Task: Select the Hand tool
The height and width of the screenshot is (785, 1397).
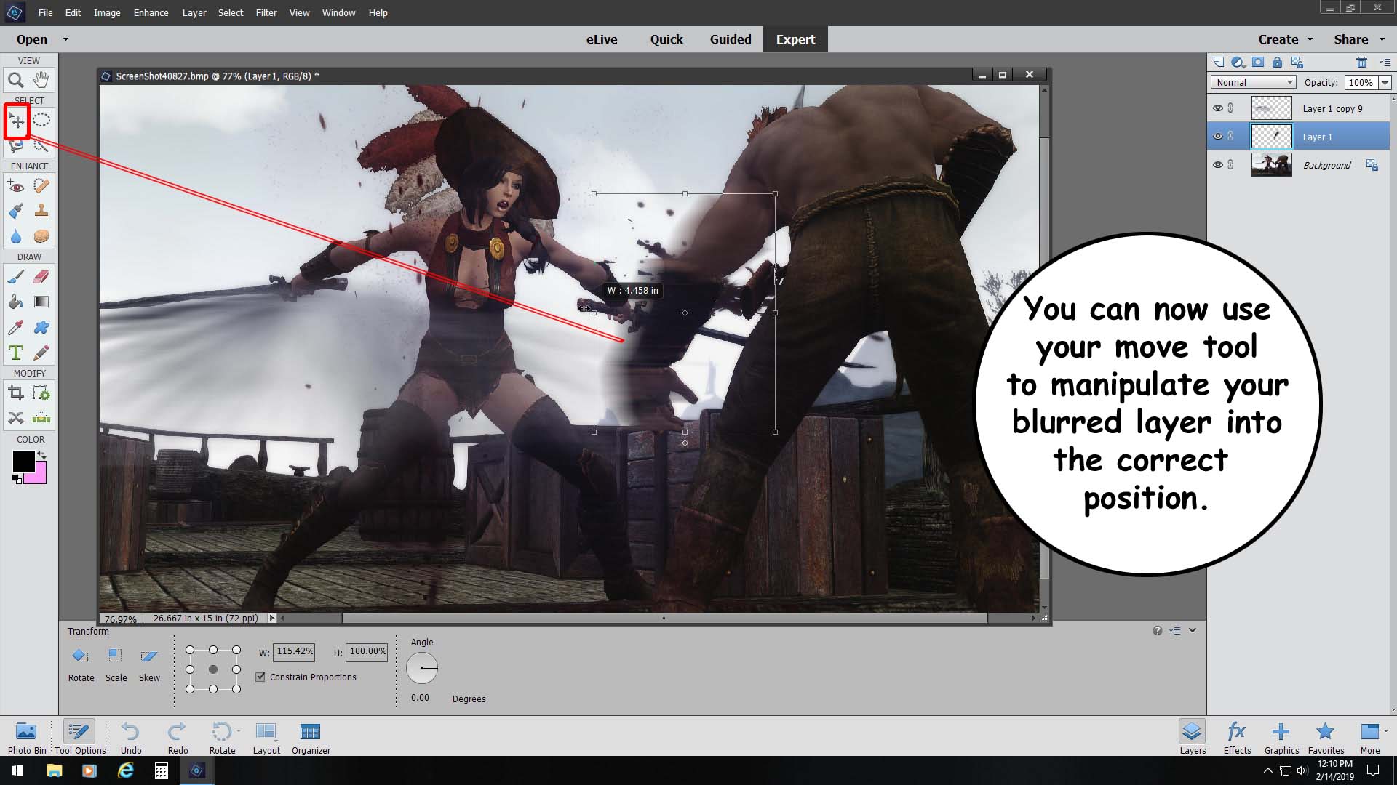Action: pos(41,80)
